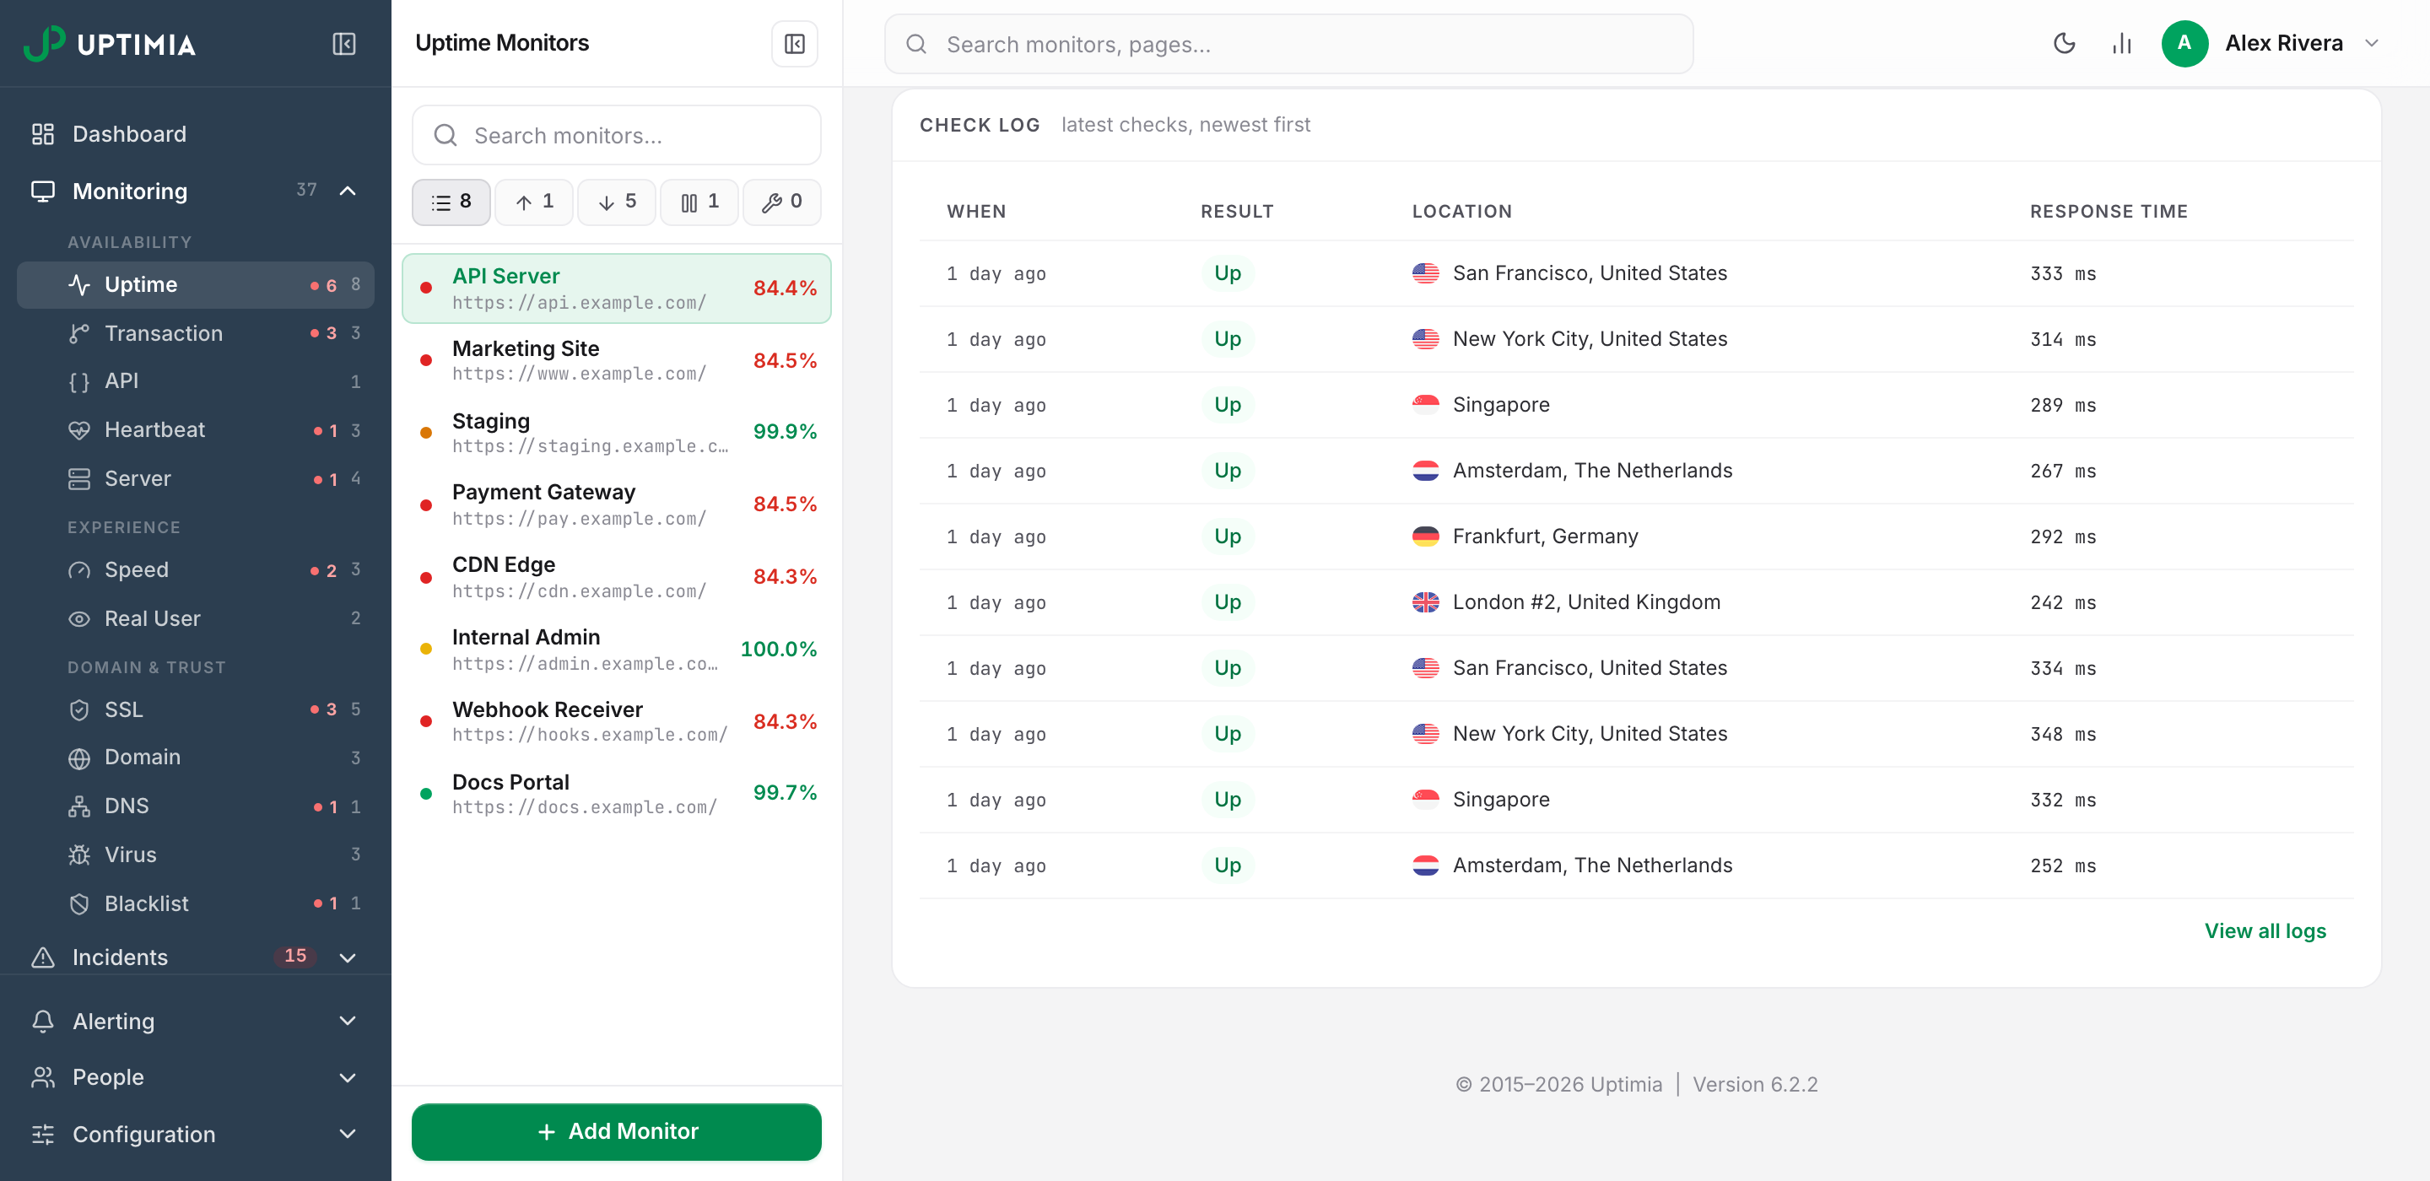Focus the global search monitors, pages box
The image size is (2430, 1181).
tap(1288, 45)
